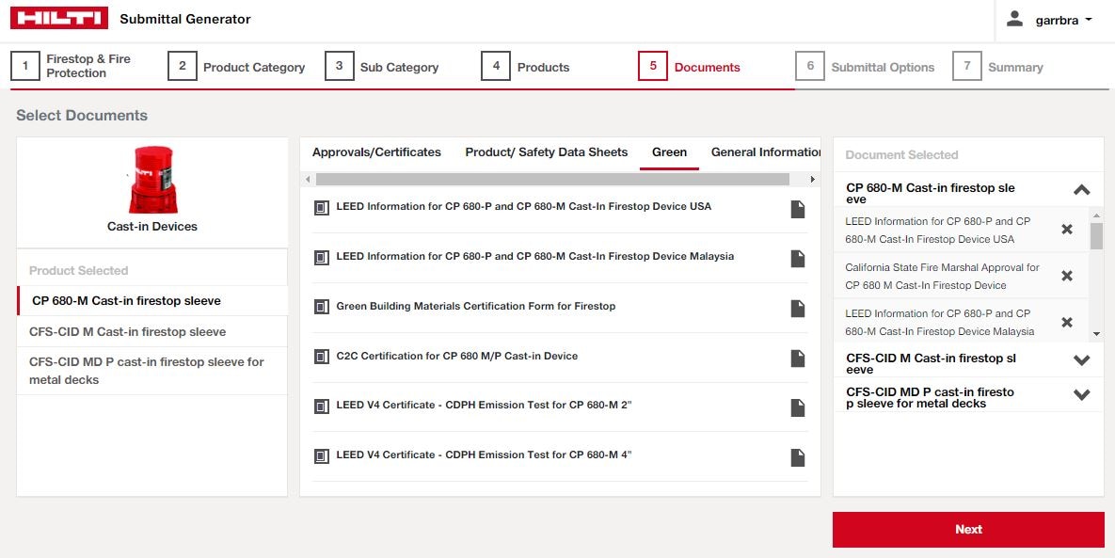Check Green Building Materials Certification Form
The width and height of the screenshot is (1115, 558).
(x=322, y=307)
